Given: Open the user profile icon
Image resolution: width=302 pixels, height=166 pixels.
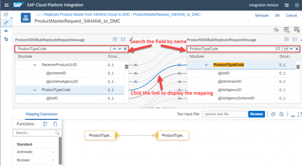Looking at the screenshot, I should pyautogui.click(x=297, y=5).
